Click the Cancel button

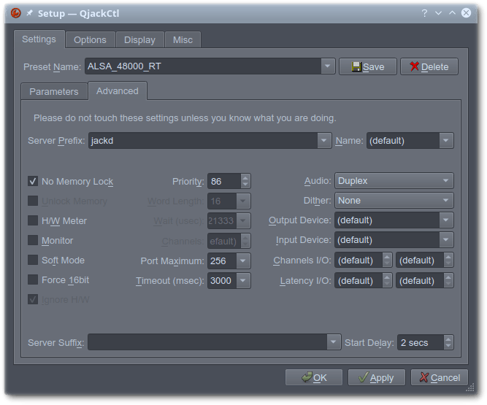coord(439,377)
